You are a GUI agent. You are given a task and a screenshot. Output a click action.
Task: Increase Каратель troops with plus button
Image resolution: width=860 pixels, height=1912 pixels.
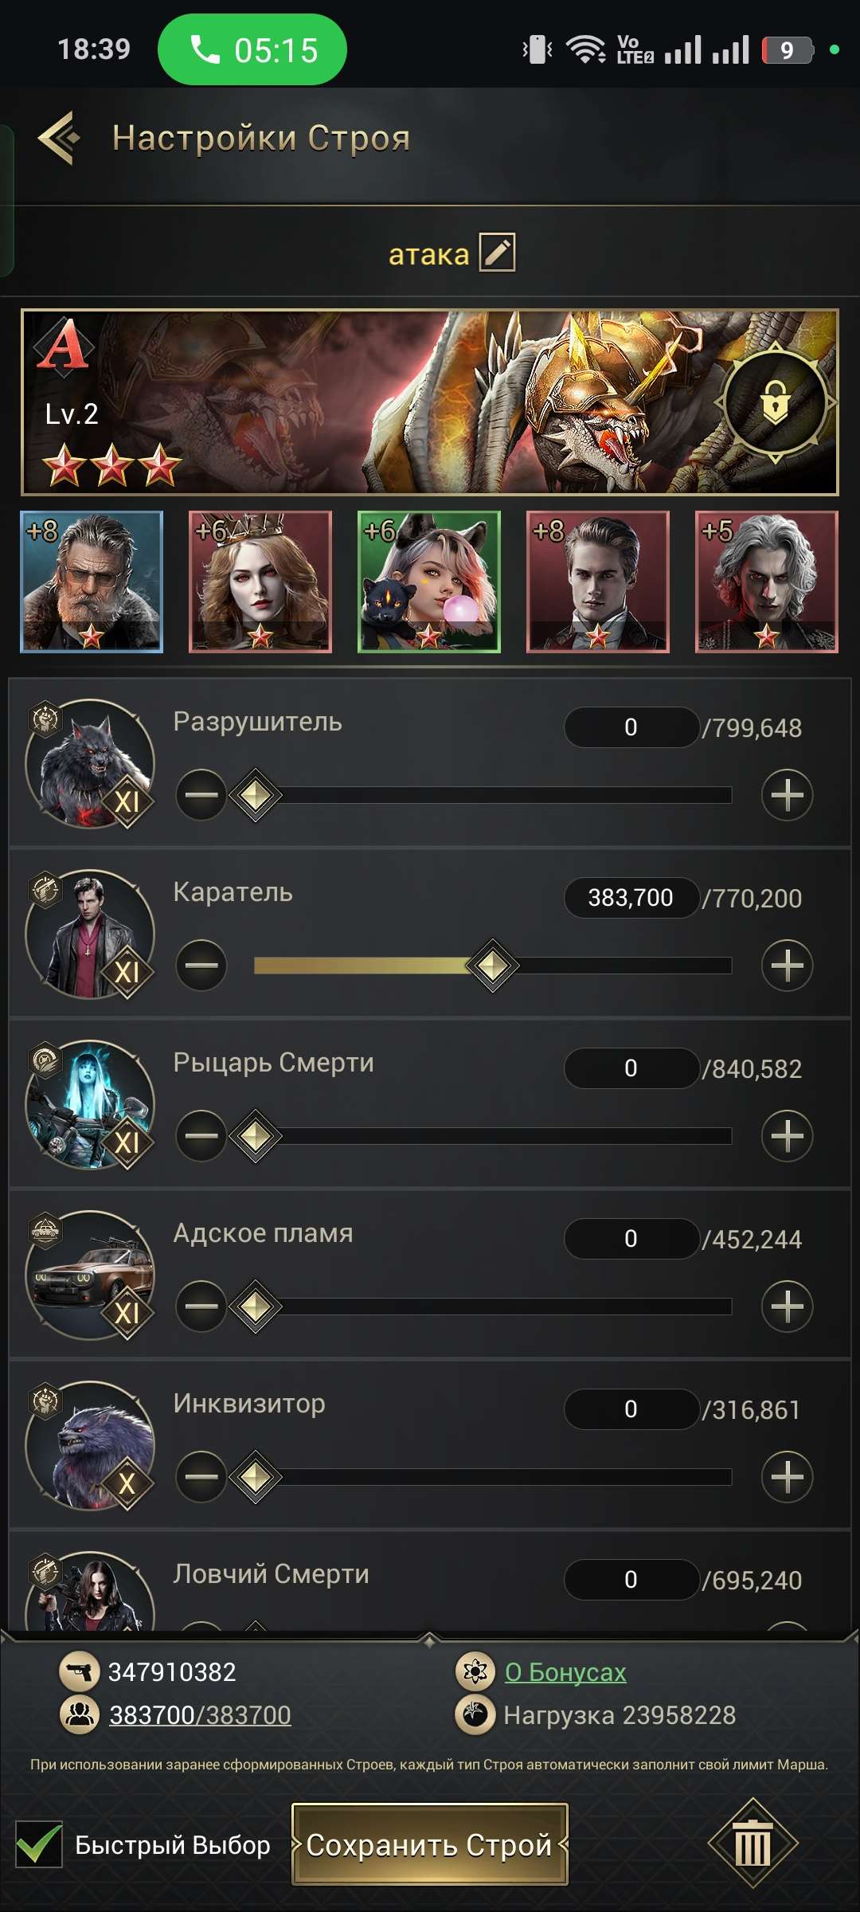(787, 966)
